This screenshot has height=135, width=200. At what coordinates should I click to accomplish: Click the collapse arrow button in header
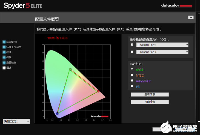pos(191,17)
